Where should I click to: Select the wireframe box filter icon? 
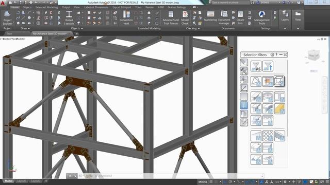click(x=279, y=81)
